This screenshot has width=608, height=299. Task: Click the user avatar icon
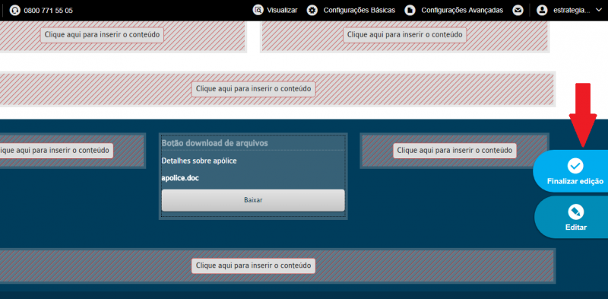(542, 10)
